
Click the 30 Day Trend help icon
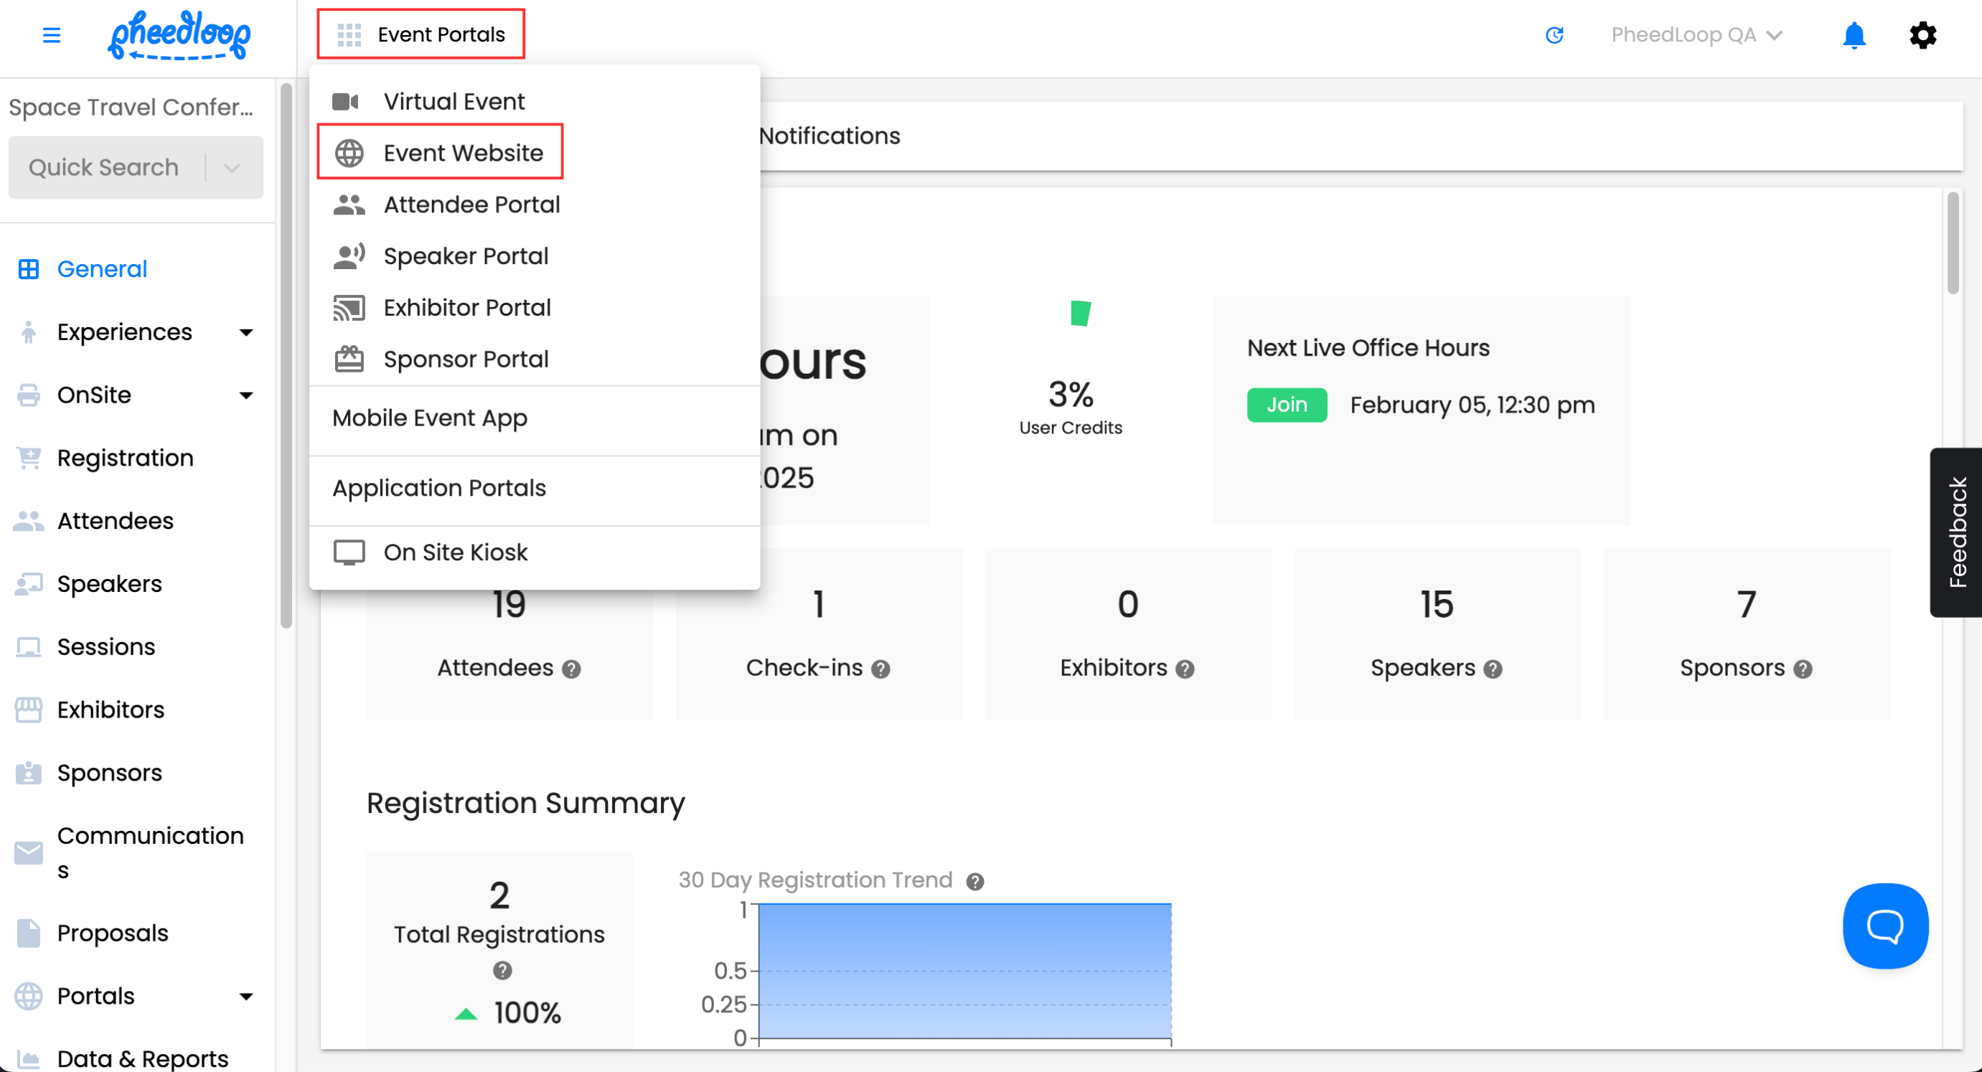[x=974, y=881]
